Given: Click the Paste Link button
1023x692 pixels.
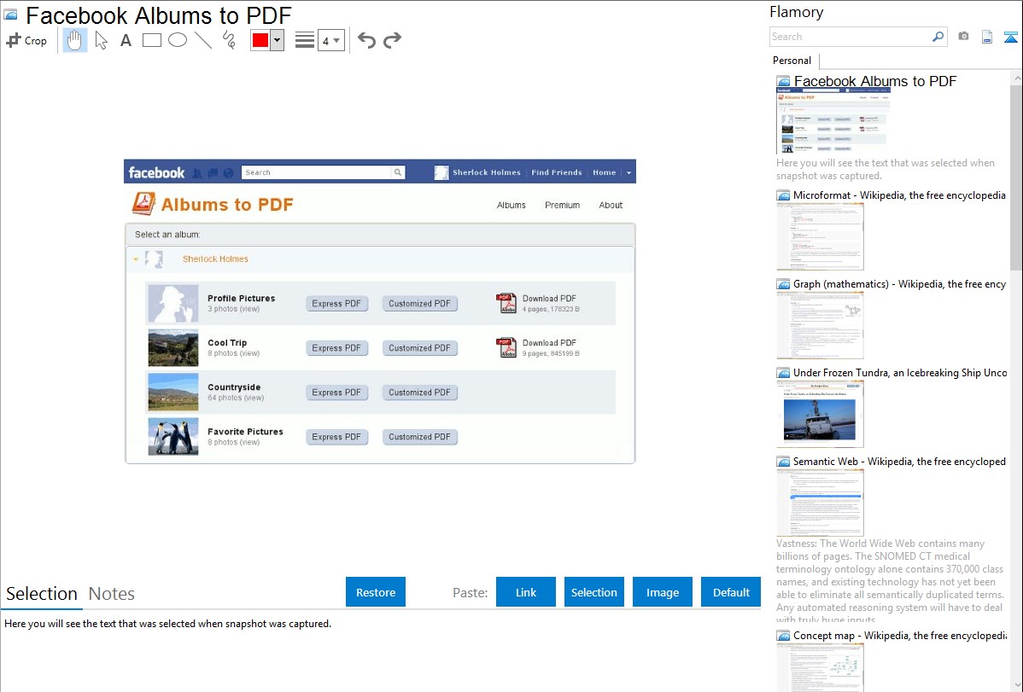Looking at the screenshot, I should [526, 592].
